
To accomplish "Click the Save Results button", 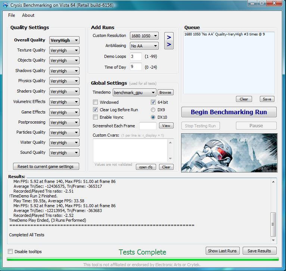I will click(x=259, y=251).
